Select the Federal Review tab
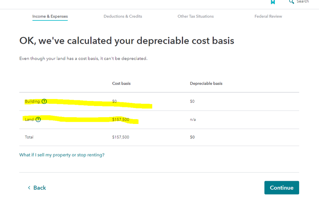 [268, 16]
